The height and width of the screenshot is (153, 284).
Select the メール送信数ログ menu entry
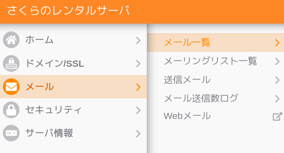[x=215, y=98]
